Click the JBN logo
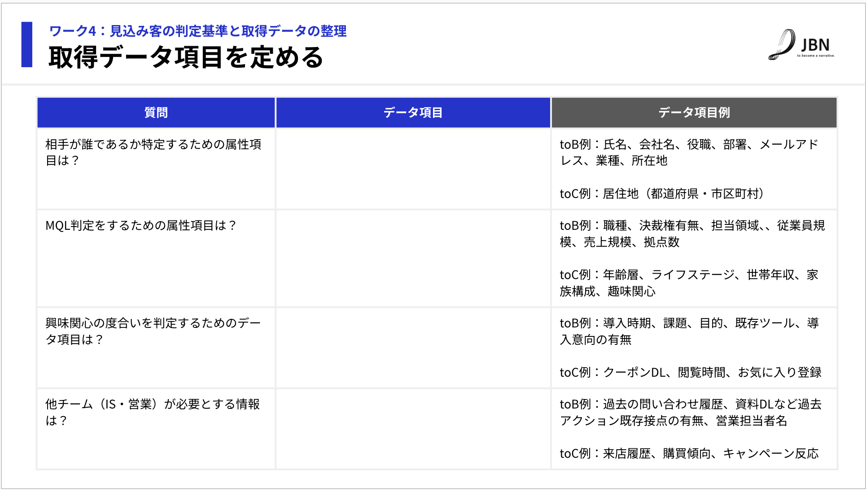 [801, 45]
